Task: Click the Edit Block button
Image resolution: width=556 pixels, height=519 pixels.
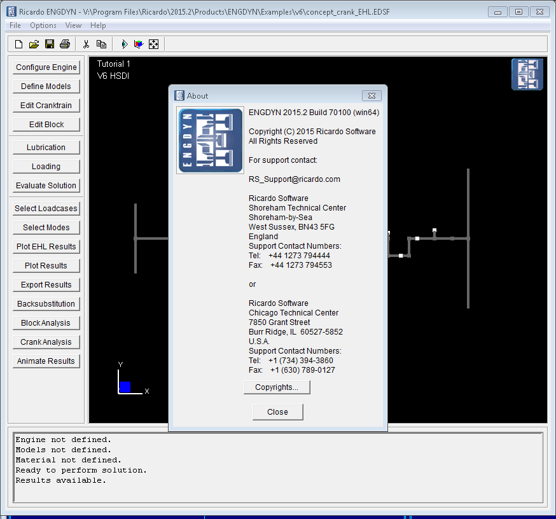Action: pyautogui.click(x=46, y=125)
